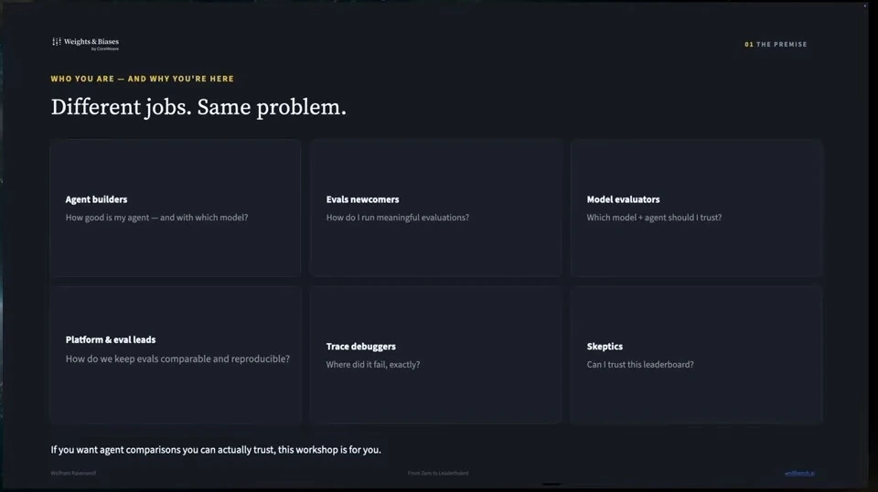Click the Weights & Biases logo
Viewport: 878px width, 492px height.
click(x=85, y=44)
